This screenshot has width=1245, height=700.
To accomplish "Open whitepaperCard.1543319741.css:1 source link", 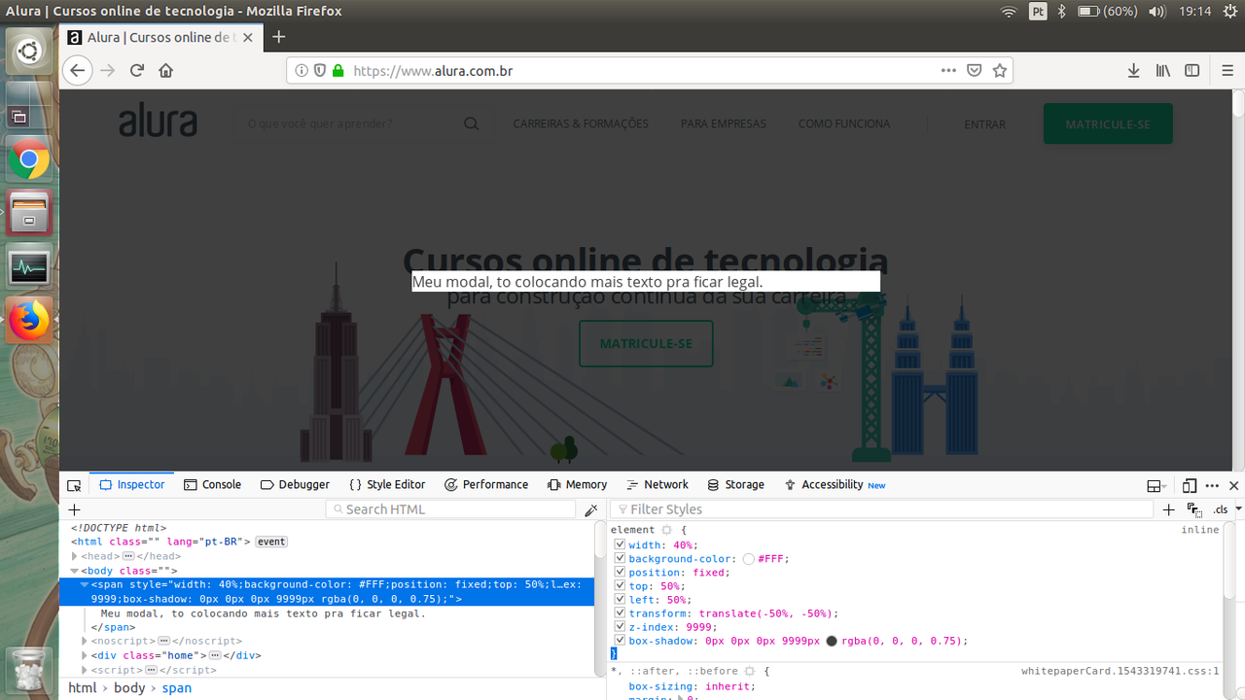I will click(x=1120, y=672).
